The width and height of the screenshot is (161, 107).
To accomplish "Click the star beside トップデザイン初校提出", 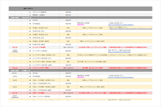I will point(30,51).
